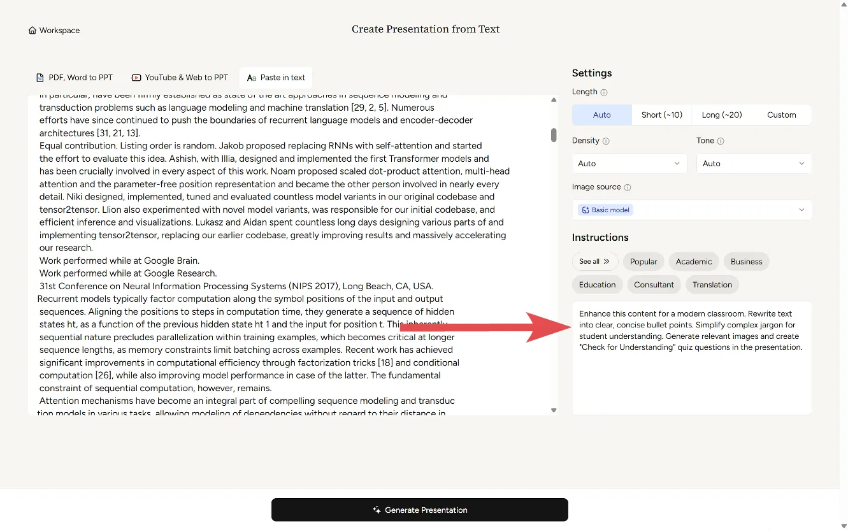Select the Auto length option
This screenshot has width=848, height=530.
pos(601,115)
